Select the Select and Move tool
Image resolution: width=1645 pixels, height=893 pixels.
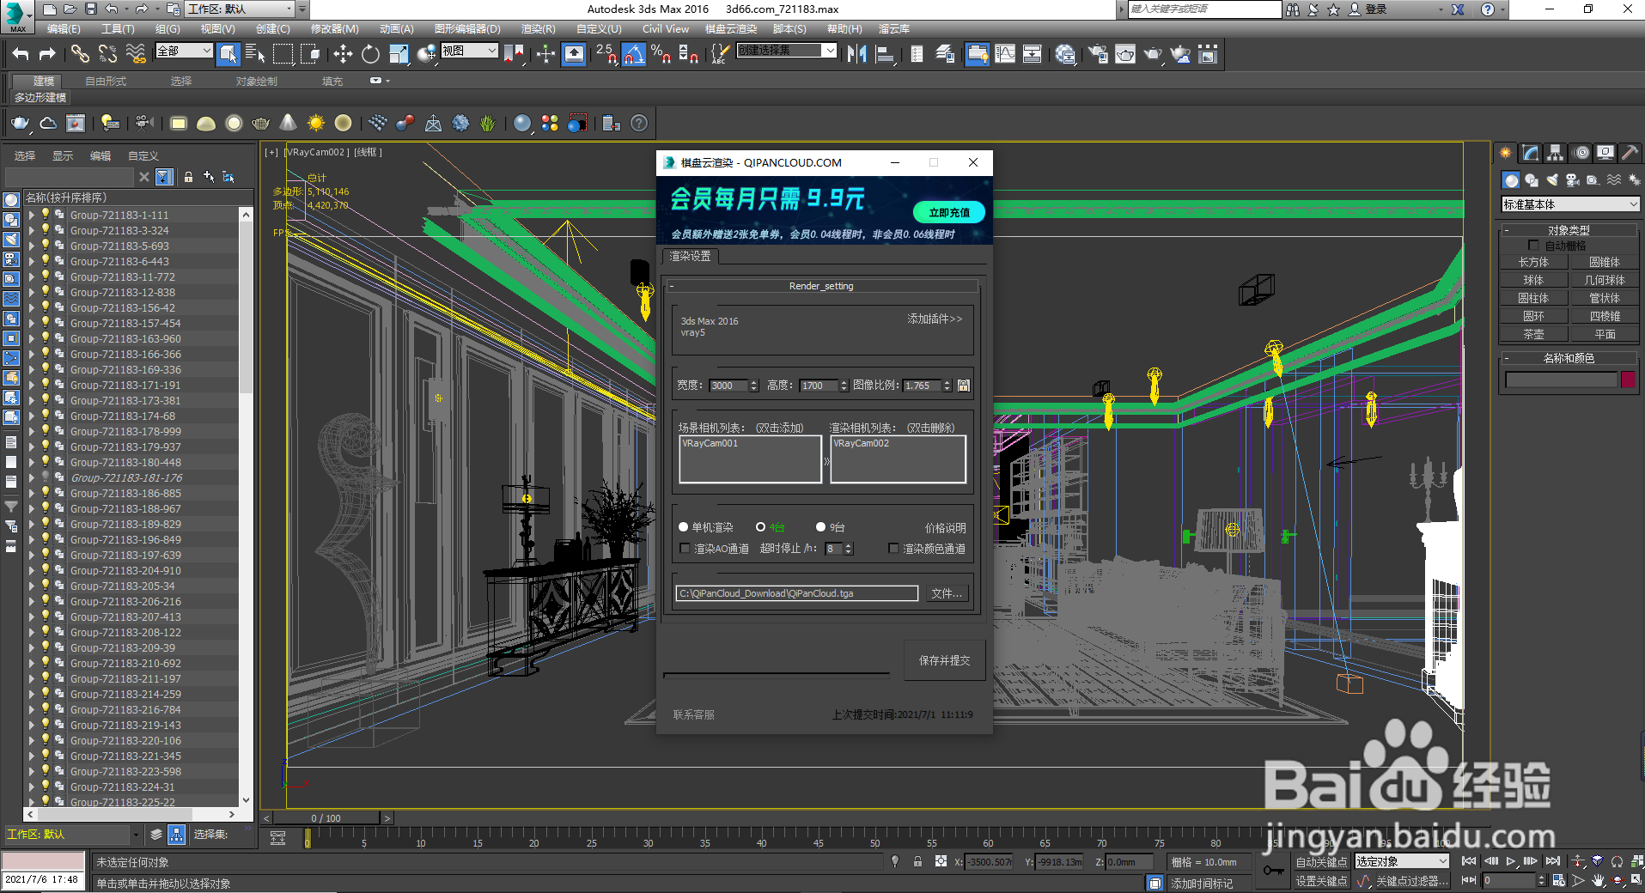pos(343,54)
